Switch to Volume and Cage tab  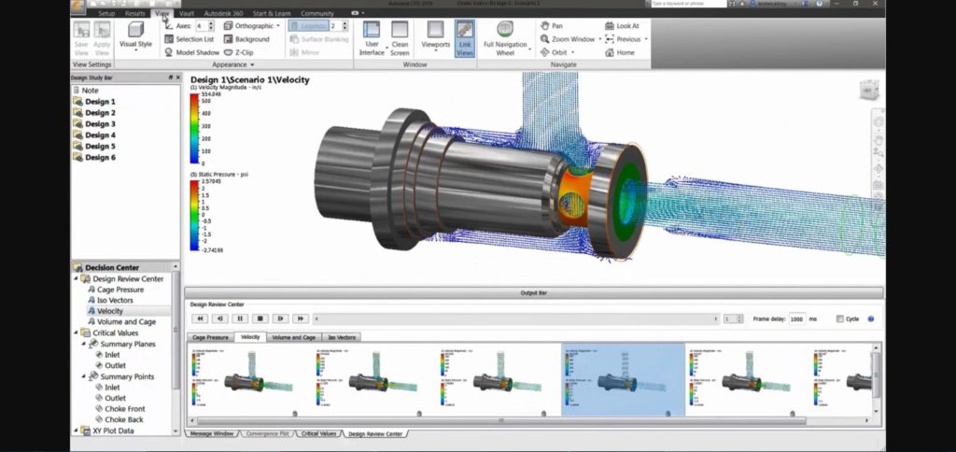click(293, 337)
